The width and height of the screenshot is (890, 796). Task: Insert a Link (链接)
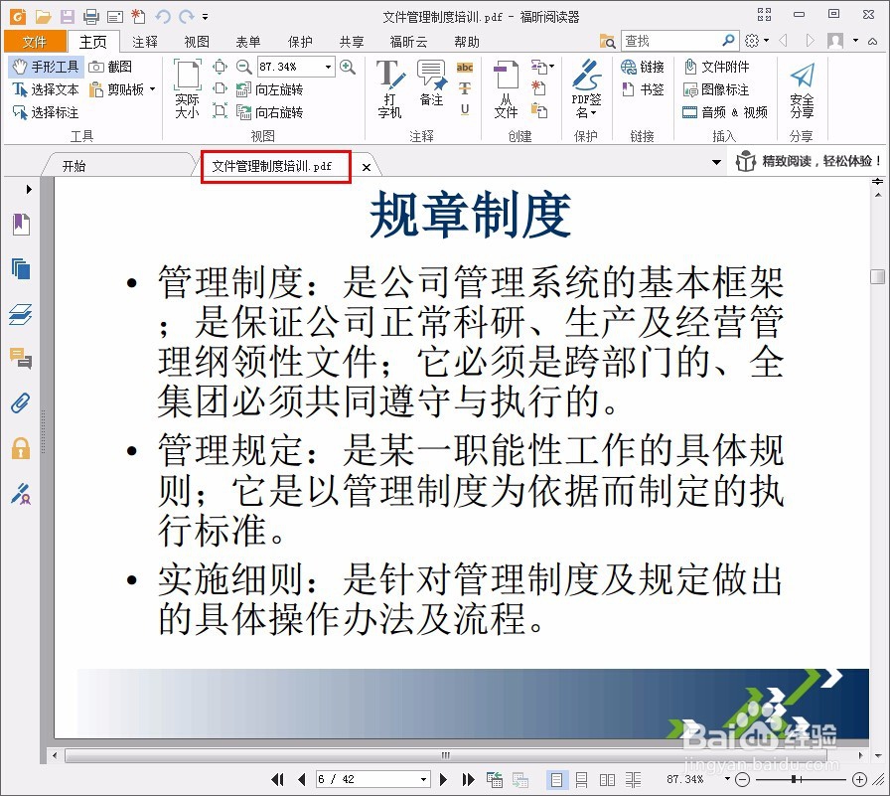pos(643,67)
